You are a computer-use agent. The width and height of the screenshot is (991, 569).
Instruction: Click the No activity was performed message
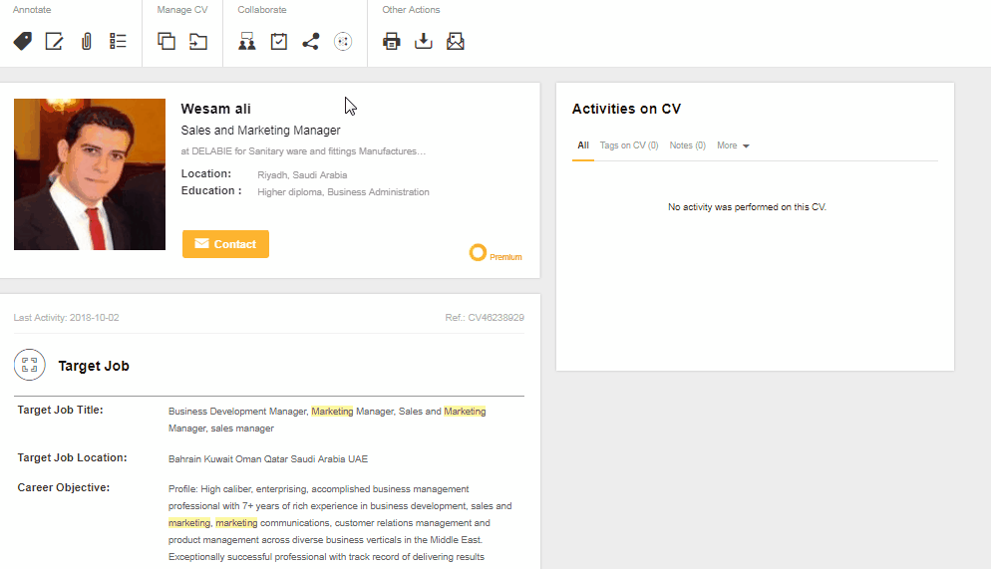[747, 207]
